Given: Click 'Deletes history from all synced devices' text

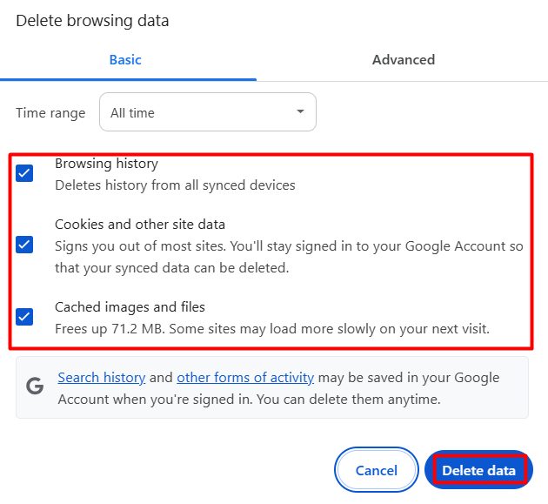Looking at the screenshot, I should click(175, 185).
